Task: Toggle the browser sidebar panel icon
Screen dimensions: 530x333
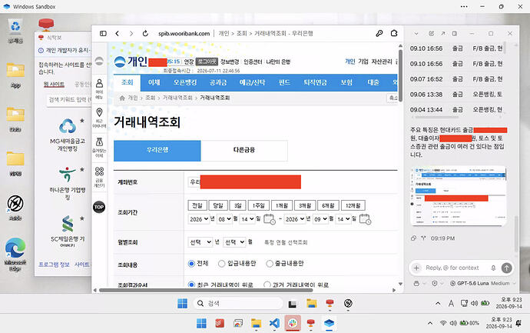Action: [103, 34]
